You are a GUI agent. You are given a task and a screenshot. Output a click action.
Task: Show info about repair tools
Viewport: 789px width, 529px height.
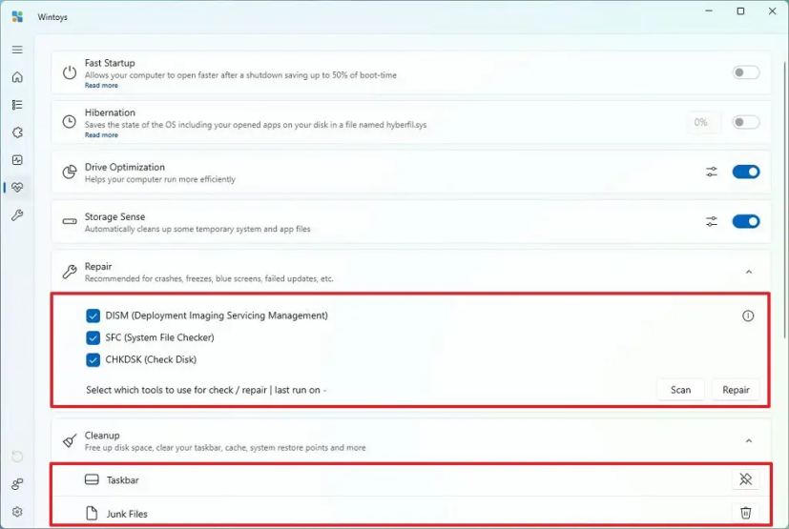748,315
